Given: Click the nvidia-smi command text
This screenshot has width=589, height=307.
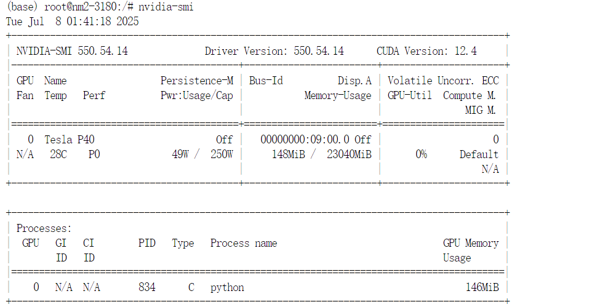Looking at the screenshot, I should coord(166,7).
